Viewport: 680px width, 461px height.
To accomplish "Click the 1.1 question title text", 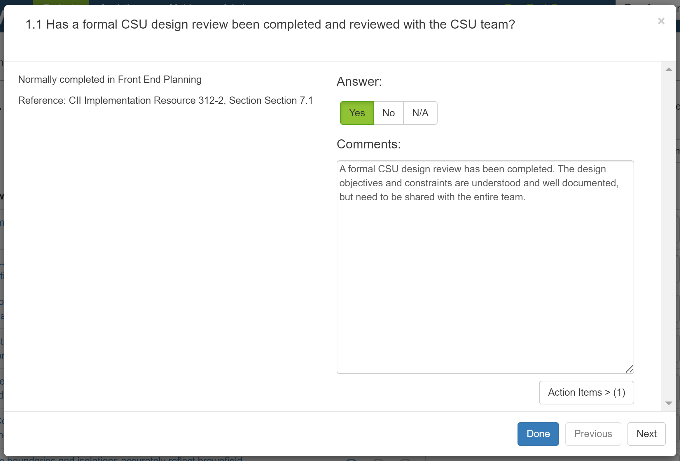I will pyautogui.click(x=270, y=24).
